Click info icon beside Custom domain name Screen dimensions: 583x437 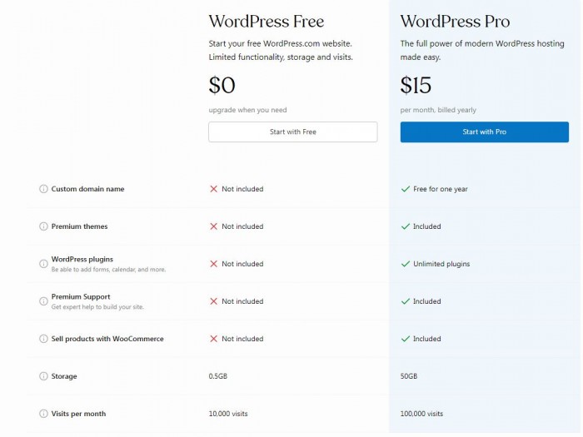pos(43,189)
